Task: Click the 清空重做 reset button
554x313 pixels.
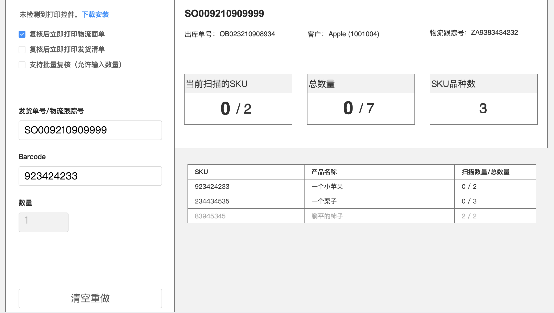Action: point(90,298)
